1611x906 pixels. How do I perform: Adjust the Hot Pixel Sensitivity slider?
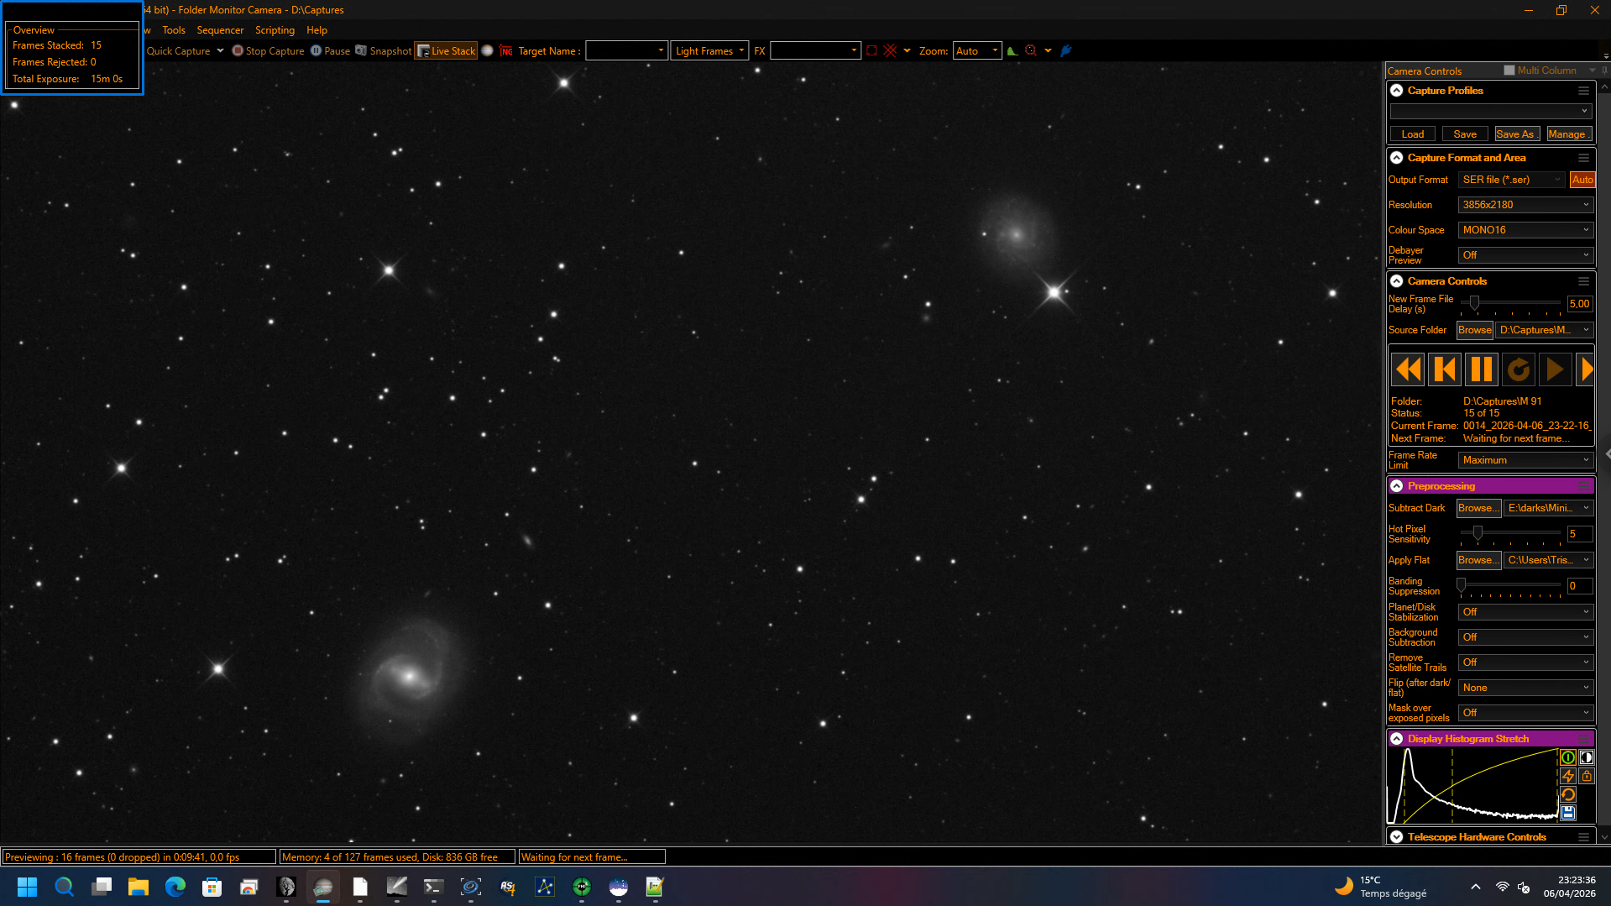(1478, 533)
